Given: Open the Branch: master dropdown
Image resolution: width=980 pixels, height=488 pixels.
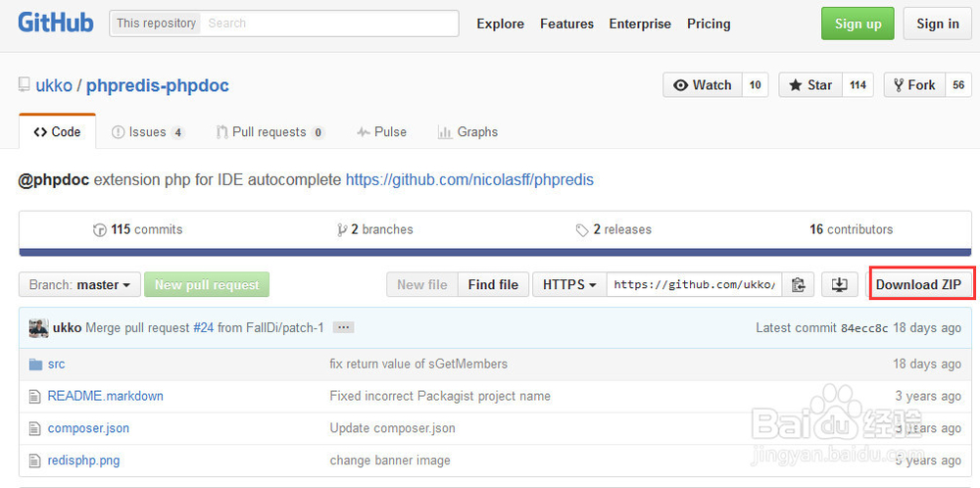Looking at the screenshot, I should pyautogui.click(x=79, y=285).
